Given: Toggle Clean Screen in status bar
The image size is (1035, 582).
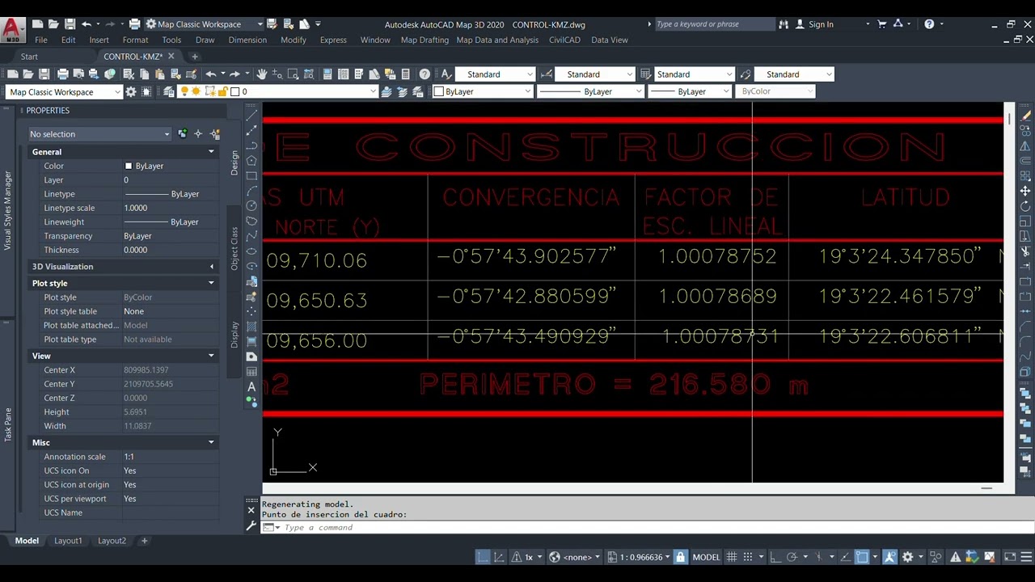Looking at the screenshot, I should pyautogui.click(x=1009, y=557).
